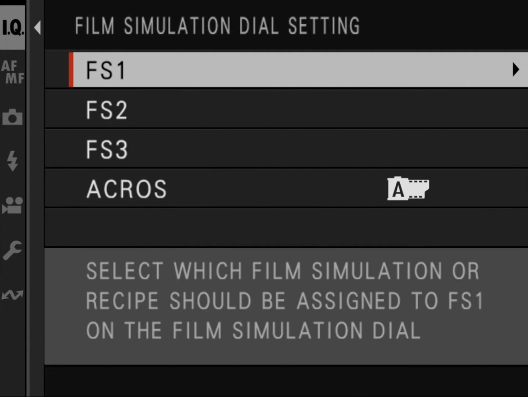Expand FS1 options via its right arrow
528x397 pixels.
pyautogui.click(x=515, y=70)
